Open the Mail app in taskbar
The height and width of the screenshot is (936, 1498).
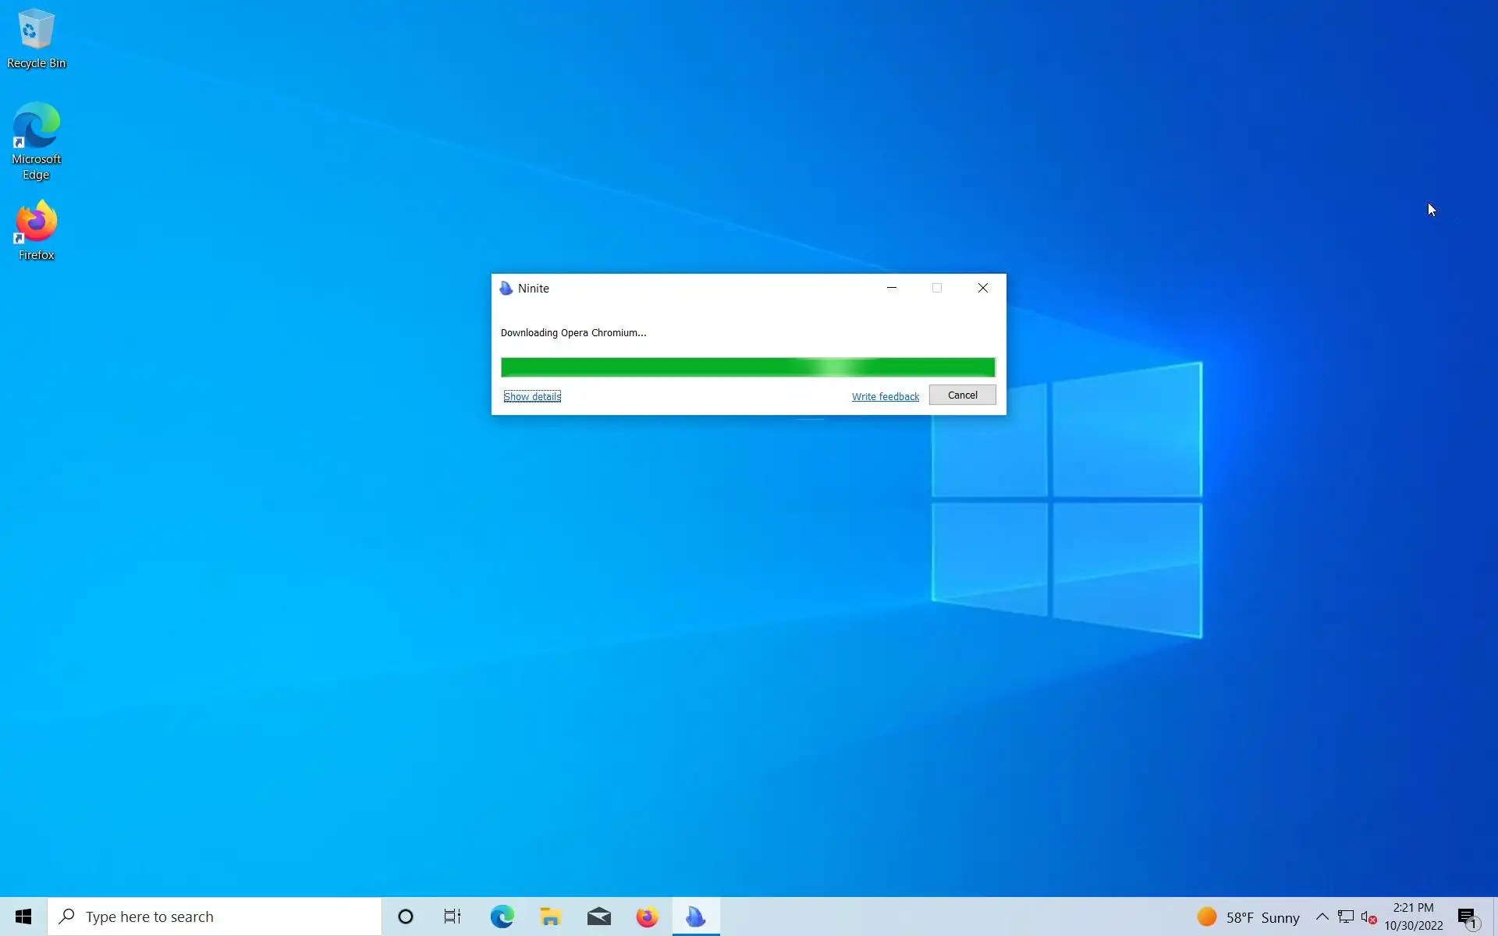click(598, 916)
